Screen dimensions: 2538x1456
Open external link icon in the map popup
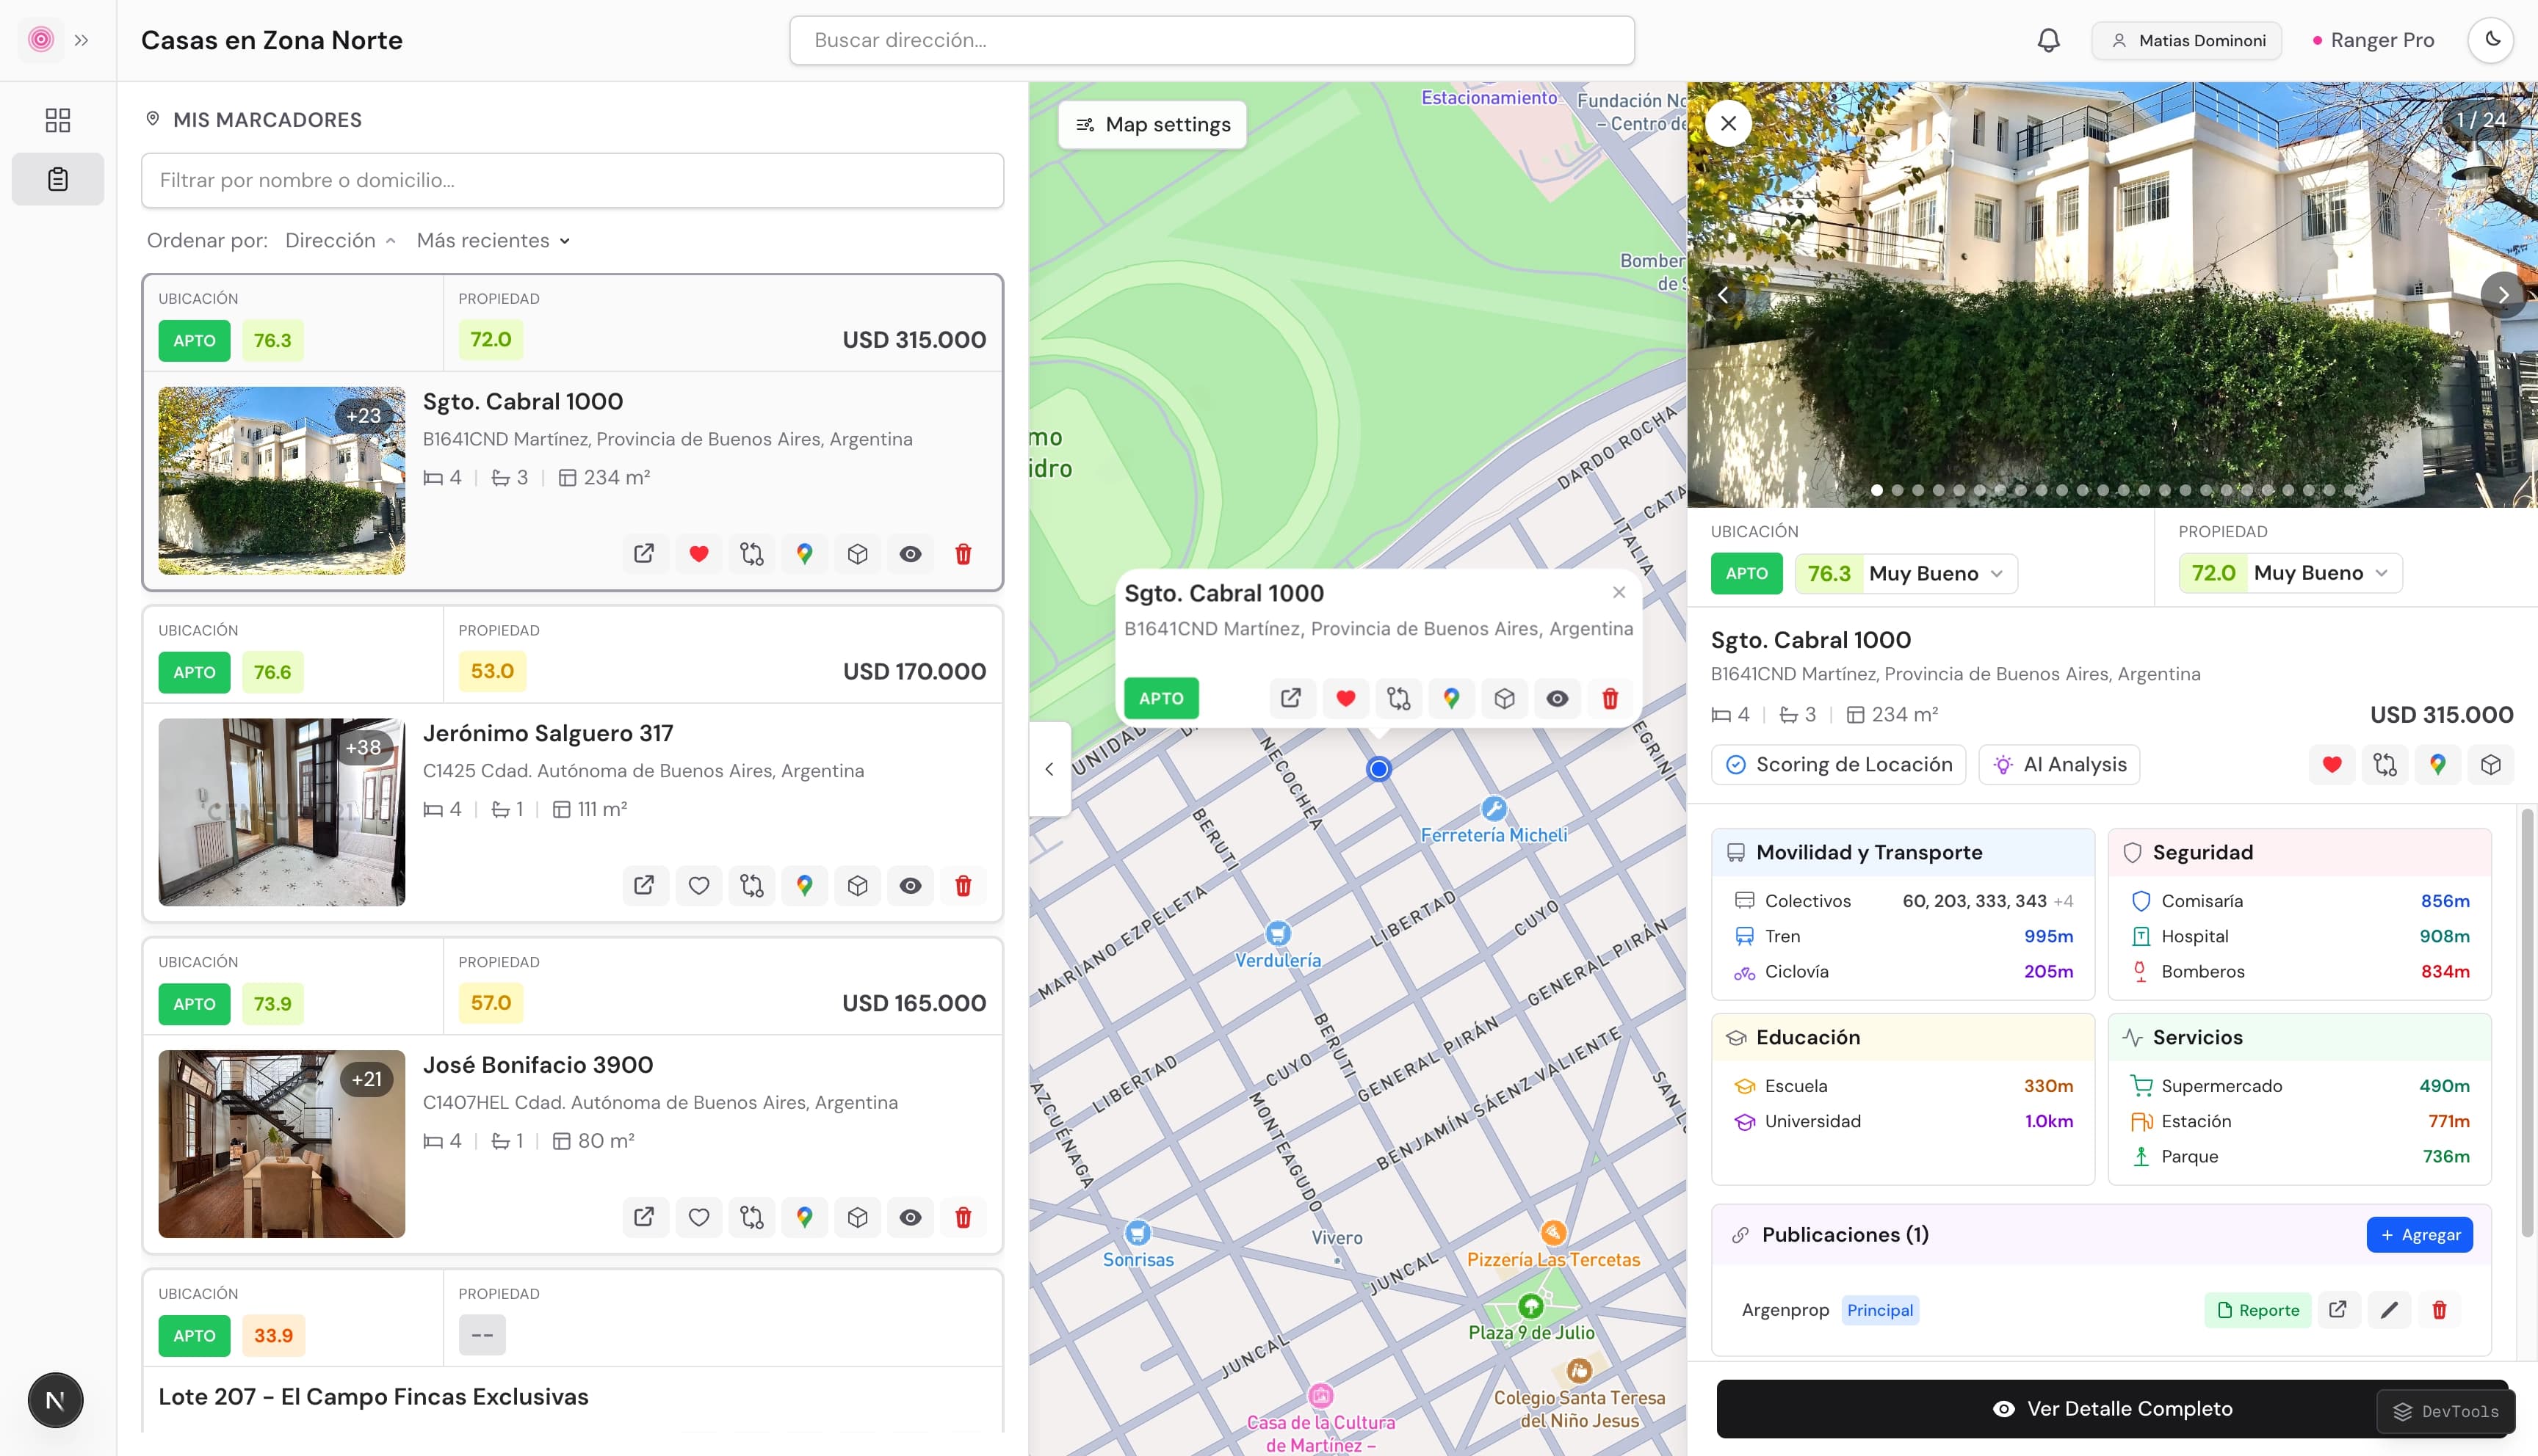[1292, 698]
